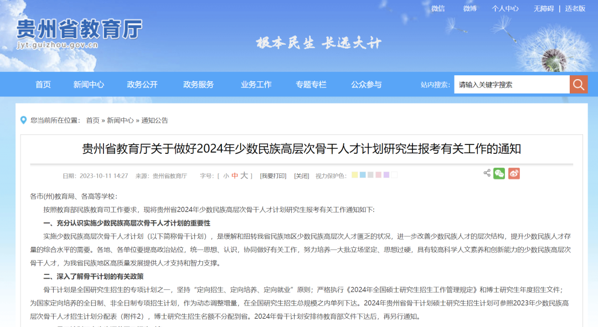
Task: Click the 关闭 close page link
Action: point(301,176)
